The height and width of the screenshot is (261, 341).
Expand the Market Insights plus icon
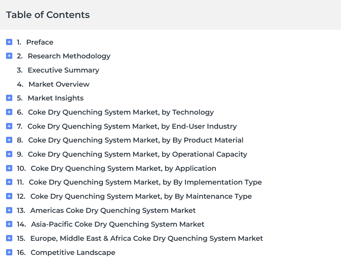pyautogui.click(x=9, y=98)
